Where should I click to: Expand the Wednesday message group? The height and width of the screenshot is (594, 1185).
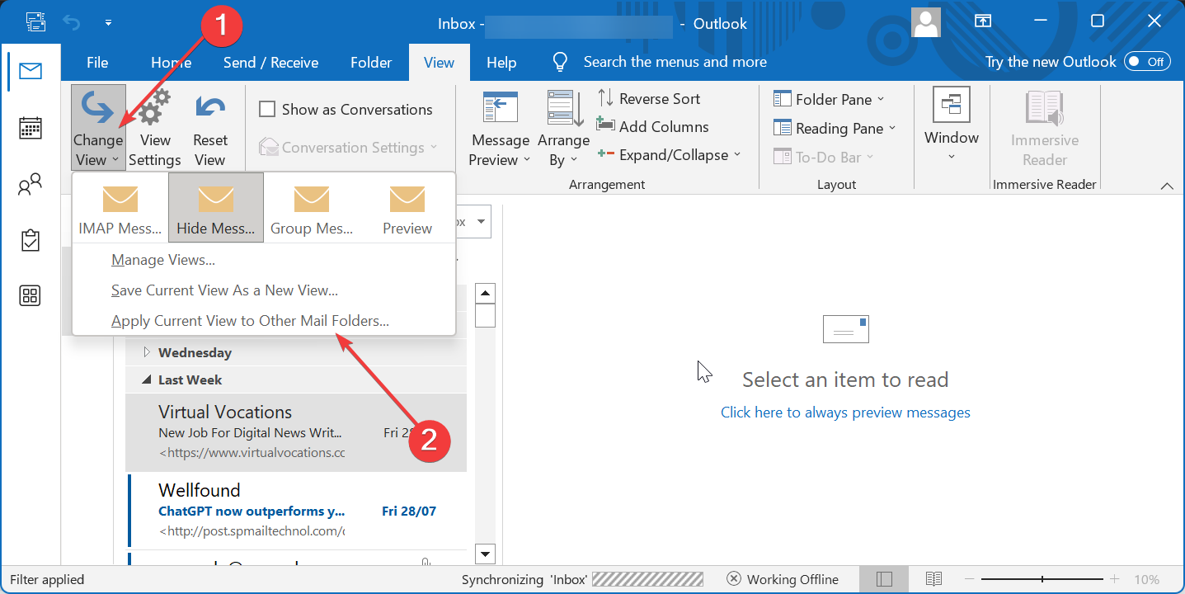pos(148,352)
